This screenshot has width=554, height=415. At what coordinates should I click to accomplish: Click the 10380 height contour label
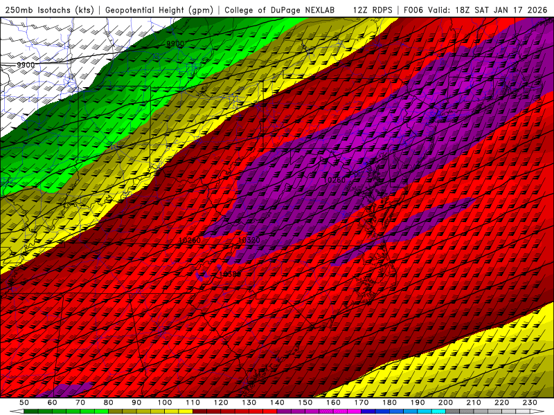pos(230,274)
